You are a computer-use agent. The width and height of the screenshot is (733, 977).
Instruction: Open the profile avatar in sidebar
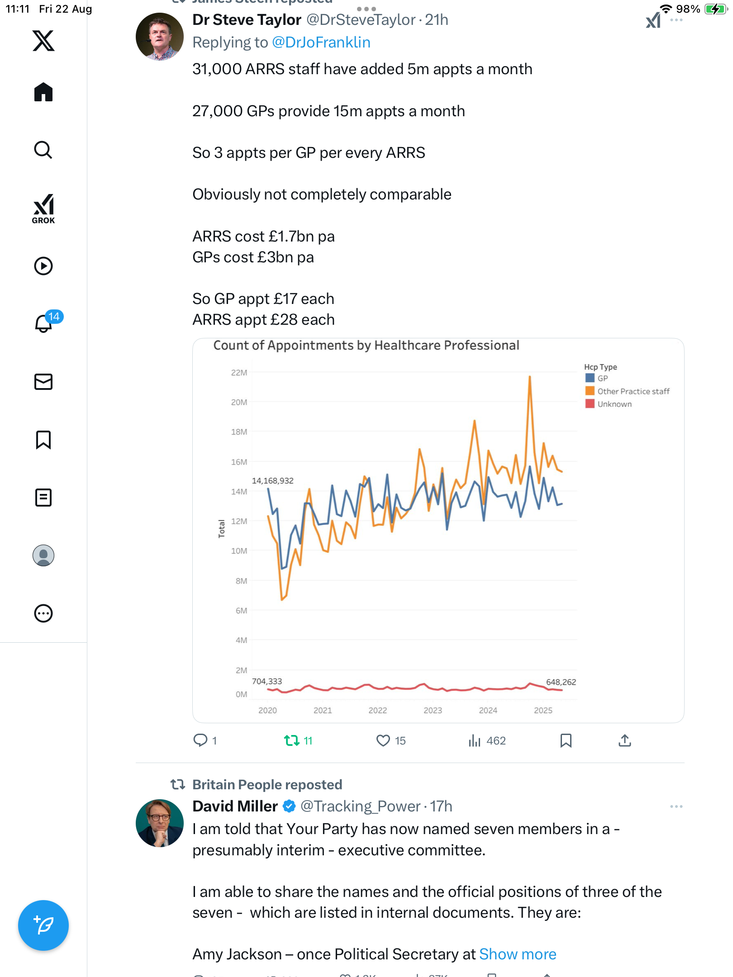point(43,555)
